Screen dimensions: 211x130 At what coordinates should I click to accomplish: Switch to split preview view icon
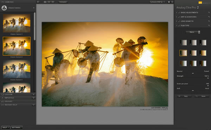(x=49, y=2)
